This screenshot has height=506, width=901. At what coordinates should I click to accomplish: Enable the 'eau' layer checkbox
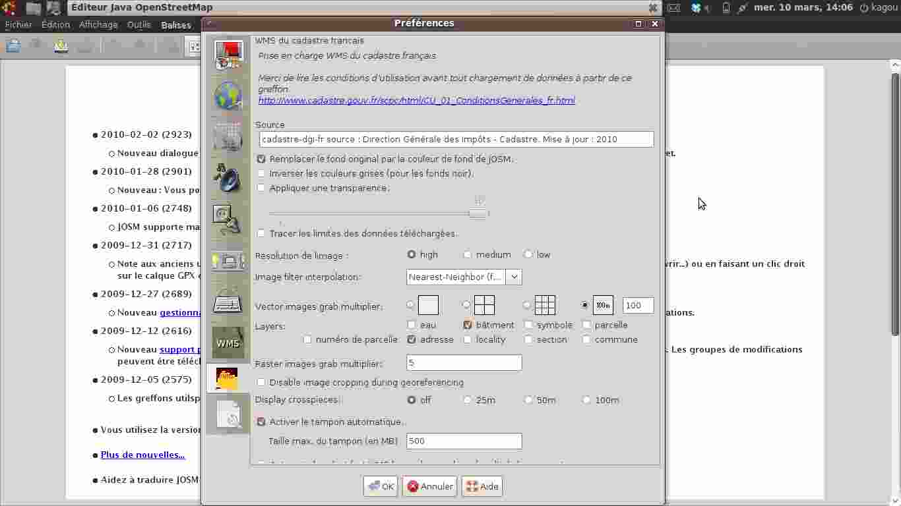412,325
